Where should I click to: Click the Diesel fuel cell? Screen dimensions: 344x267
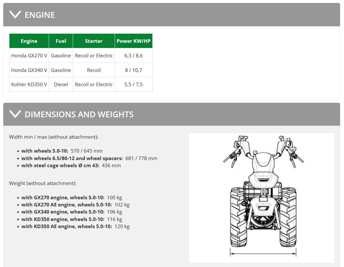pyautogui.click(x=61, y=84)
